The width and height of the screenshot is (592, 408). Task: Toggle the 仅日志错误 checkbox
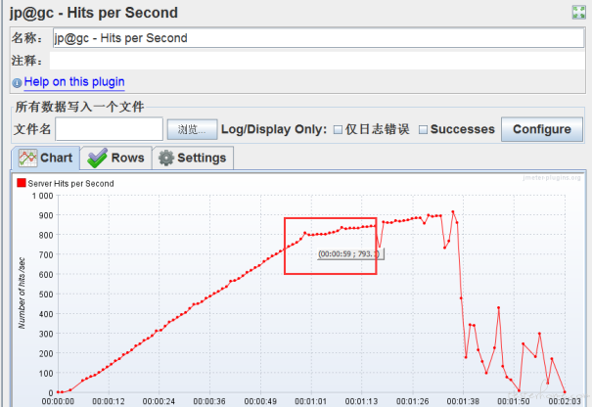(x=338, y=129)
